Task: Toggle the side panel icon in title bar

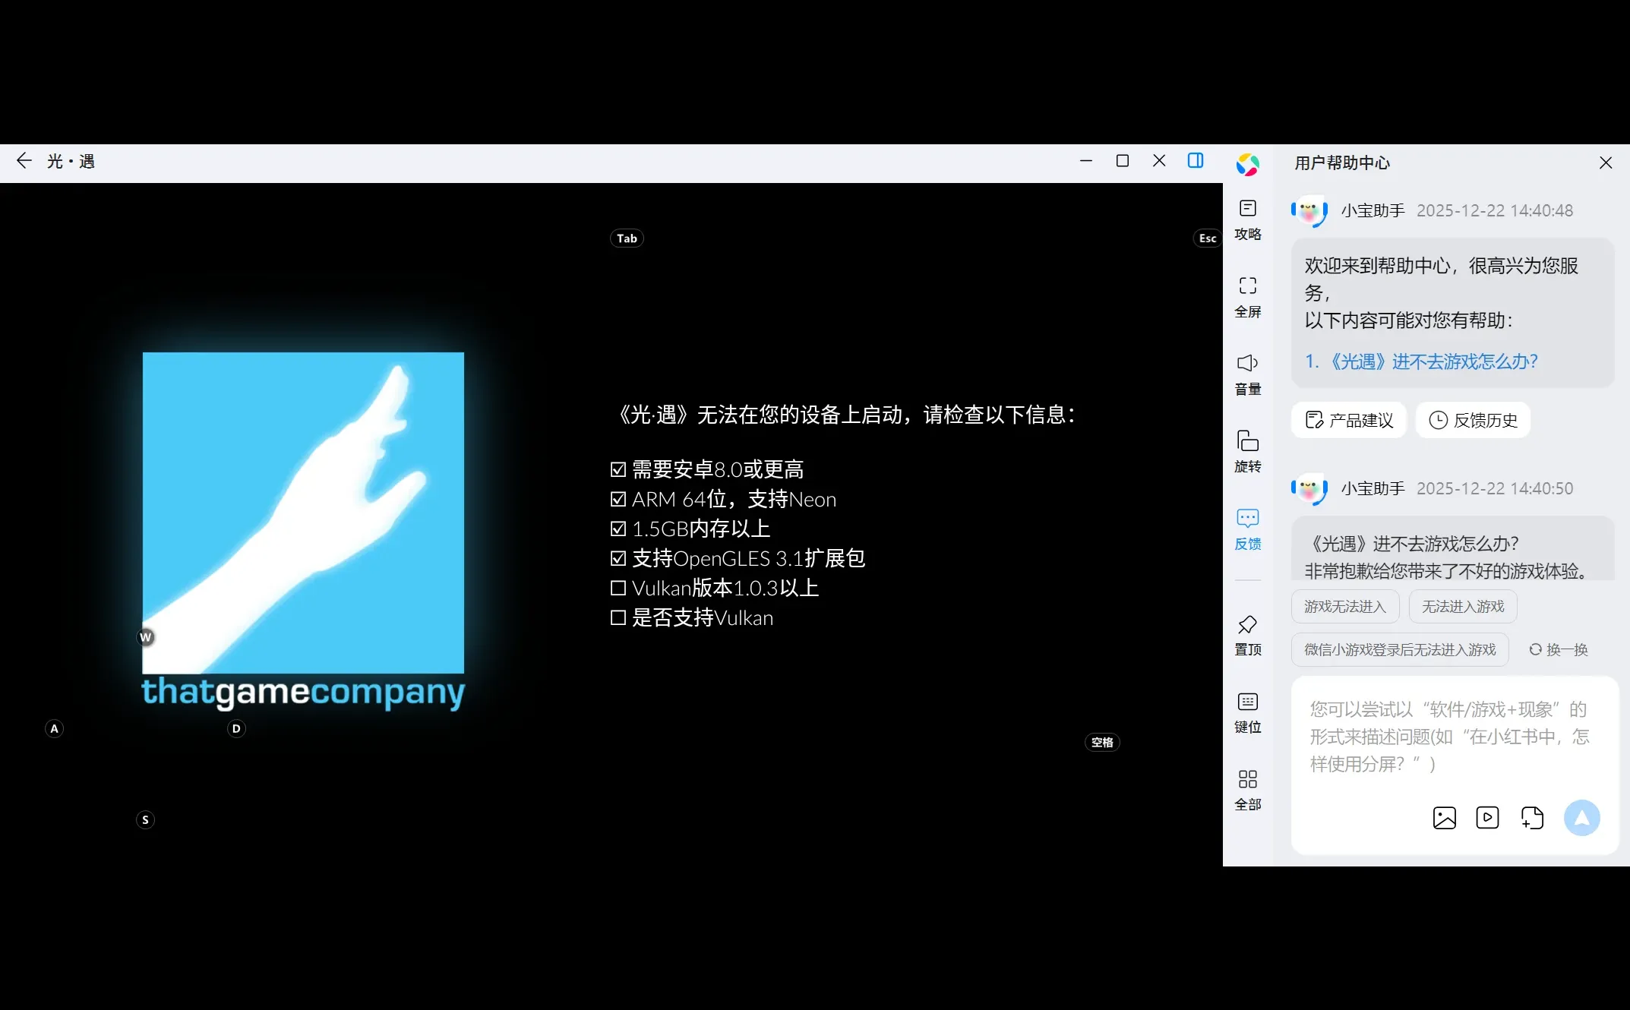Action: pos(1195,161)
